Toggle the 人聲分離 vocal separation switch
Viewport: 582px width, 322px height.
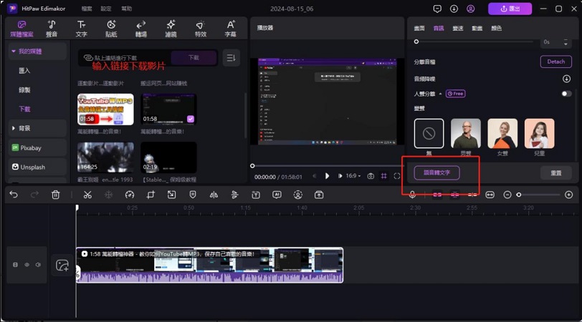coord(566,94)
